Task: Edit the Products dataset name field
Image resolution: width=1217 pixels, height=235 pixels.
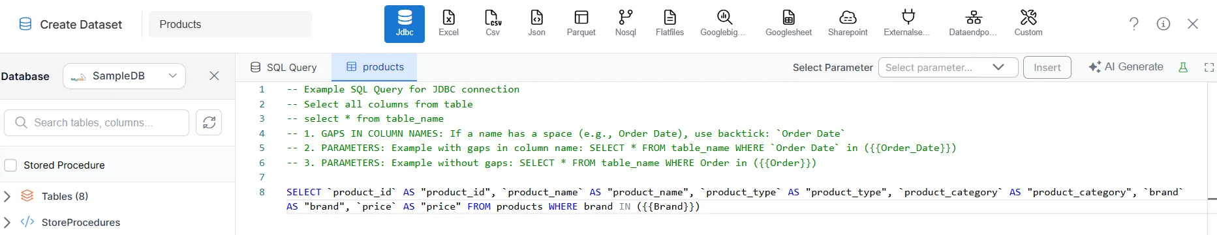Action: (230, 24)
